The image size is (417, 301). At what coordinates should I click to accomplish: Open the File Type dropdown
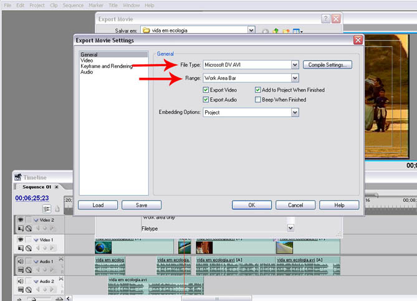[x=295, y=65]
